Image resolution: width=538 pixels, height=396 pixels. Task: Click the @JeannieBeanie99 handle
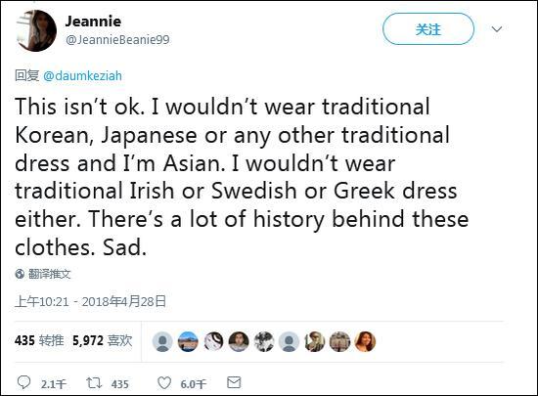point(117,40)
